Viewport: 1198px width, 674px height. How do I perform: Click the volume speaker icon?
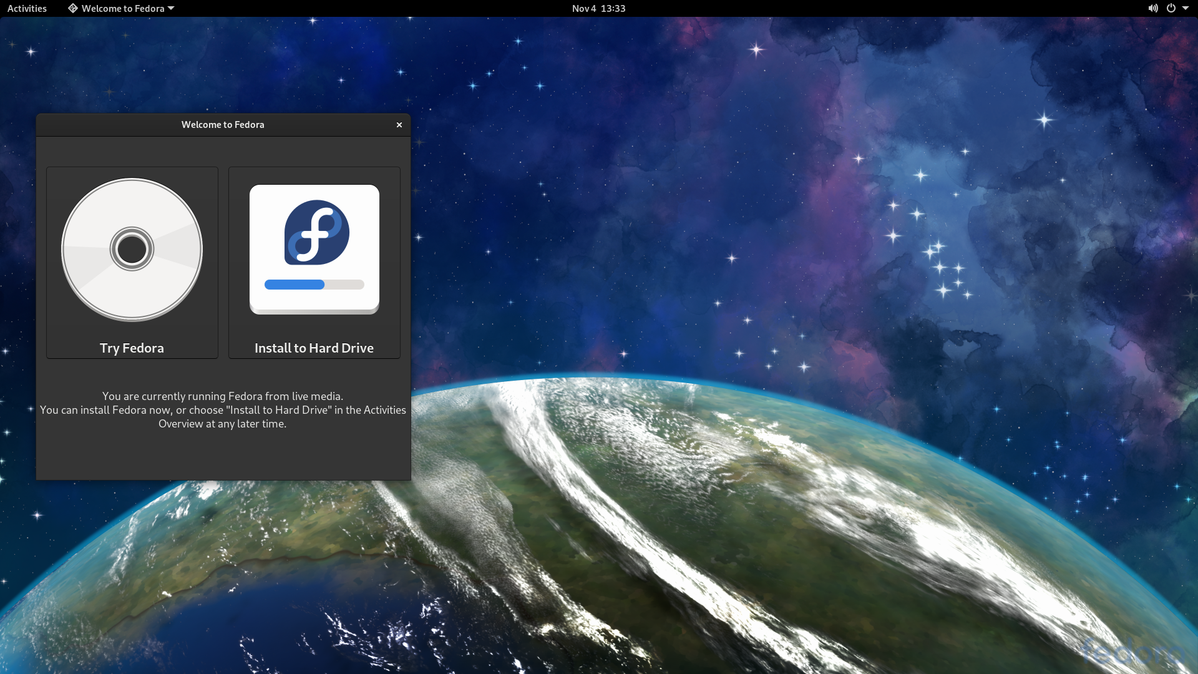[1152, 8]
